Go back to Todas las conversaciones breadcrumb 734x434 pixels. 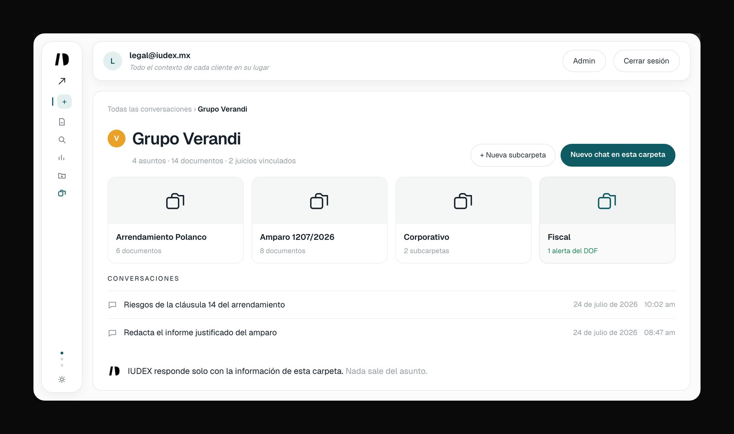click(150, 109)
